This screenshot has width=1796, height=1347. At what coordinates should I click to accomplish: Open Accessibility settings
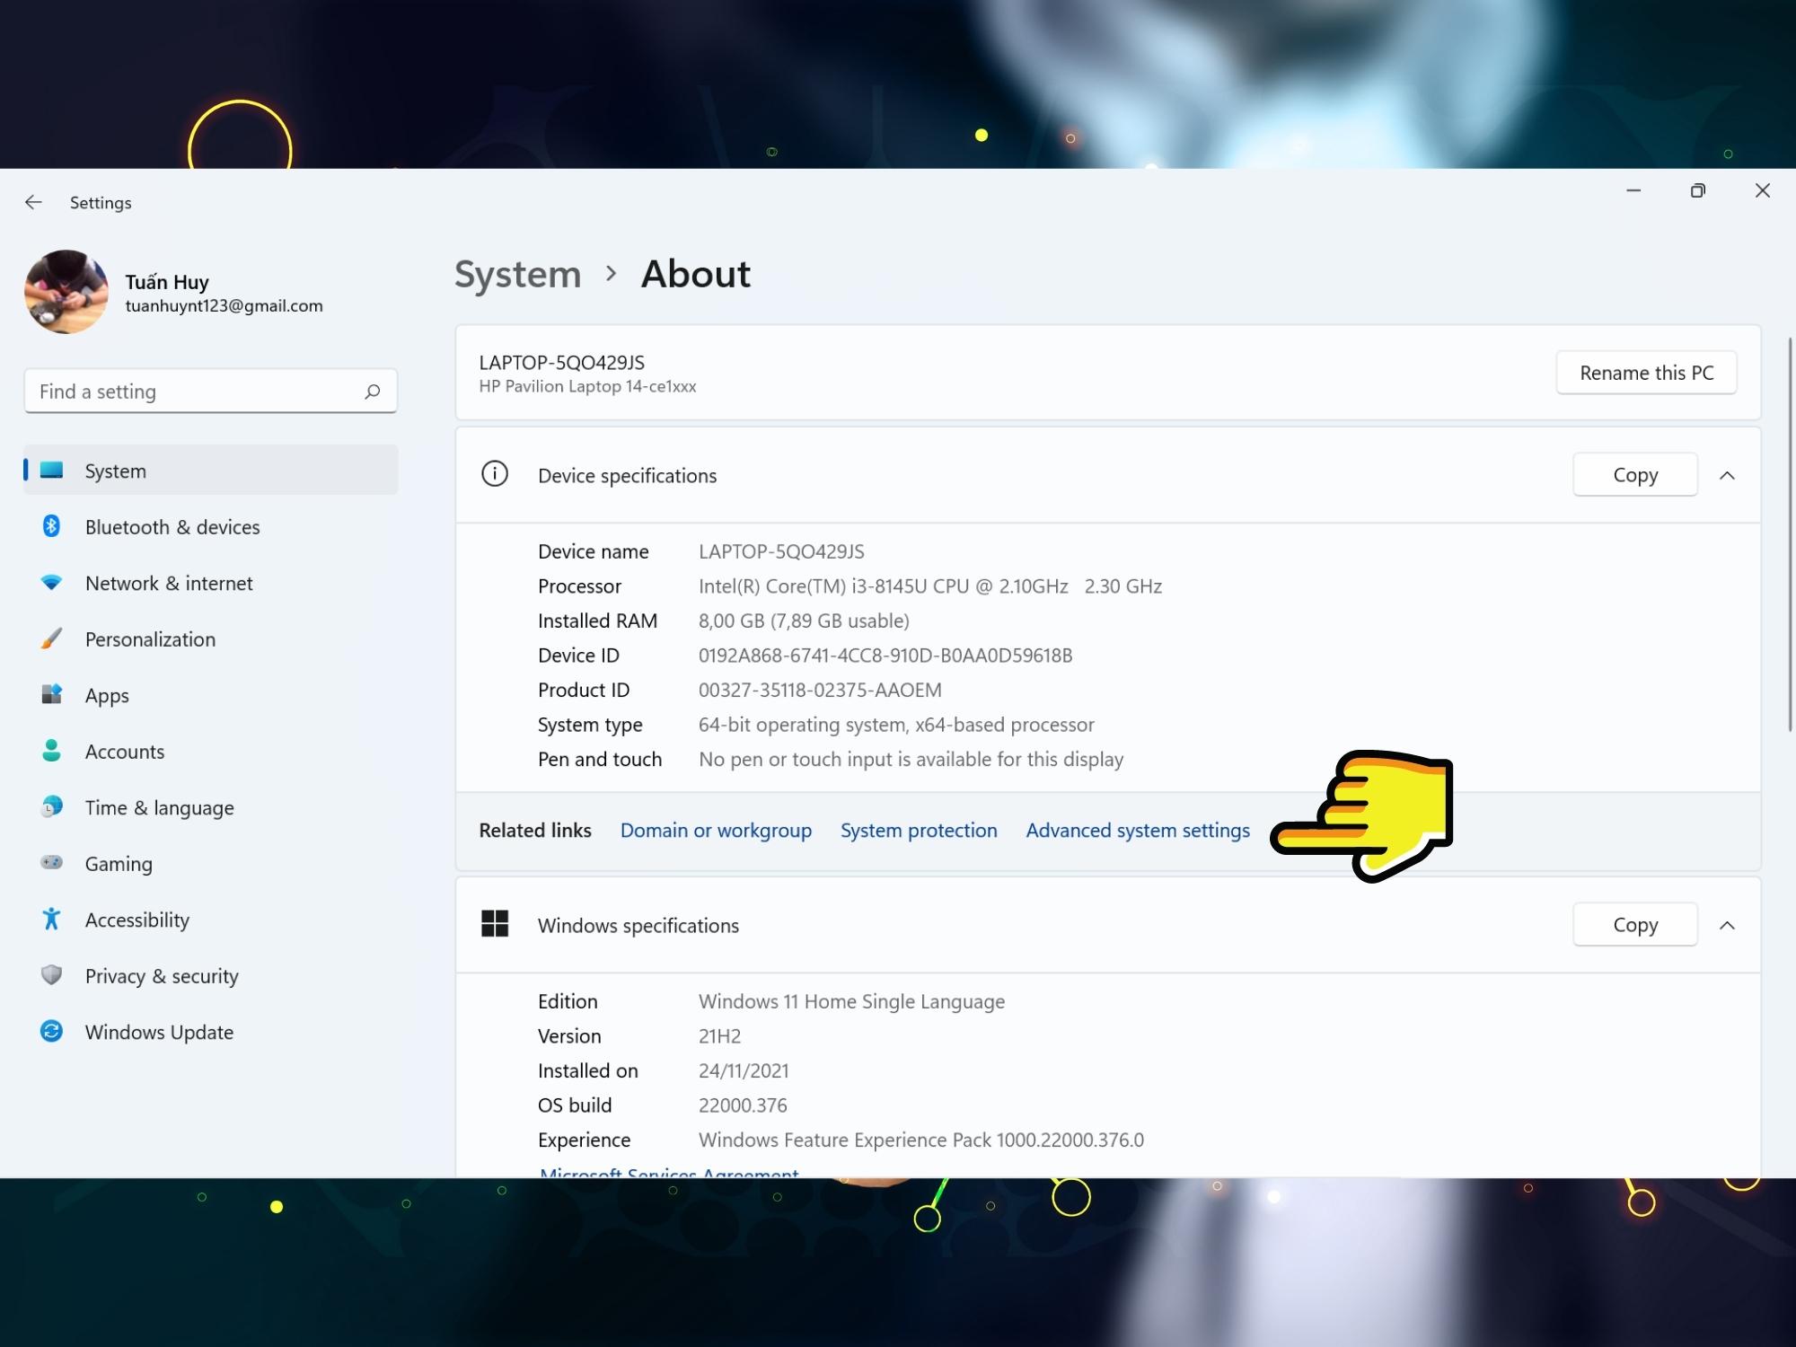pos(211,920)
